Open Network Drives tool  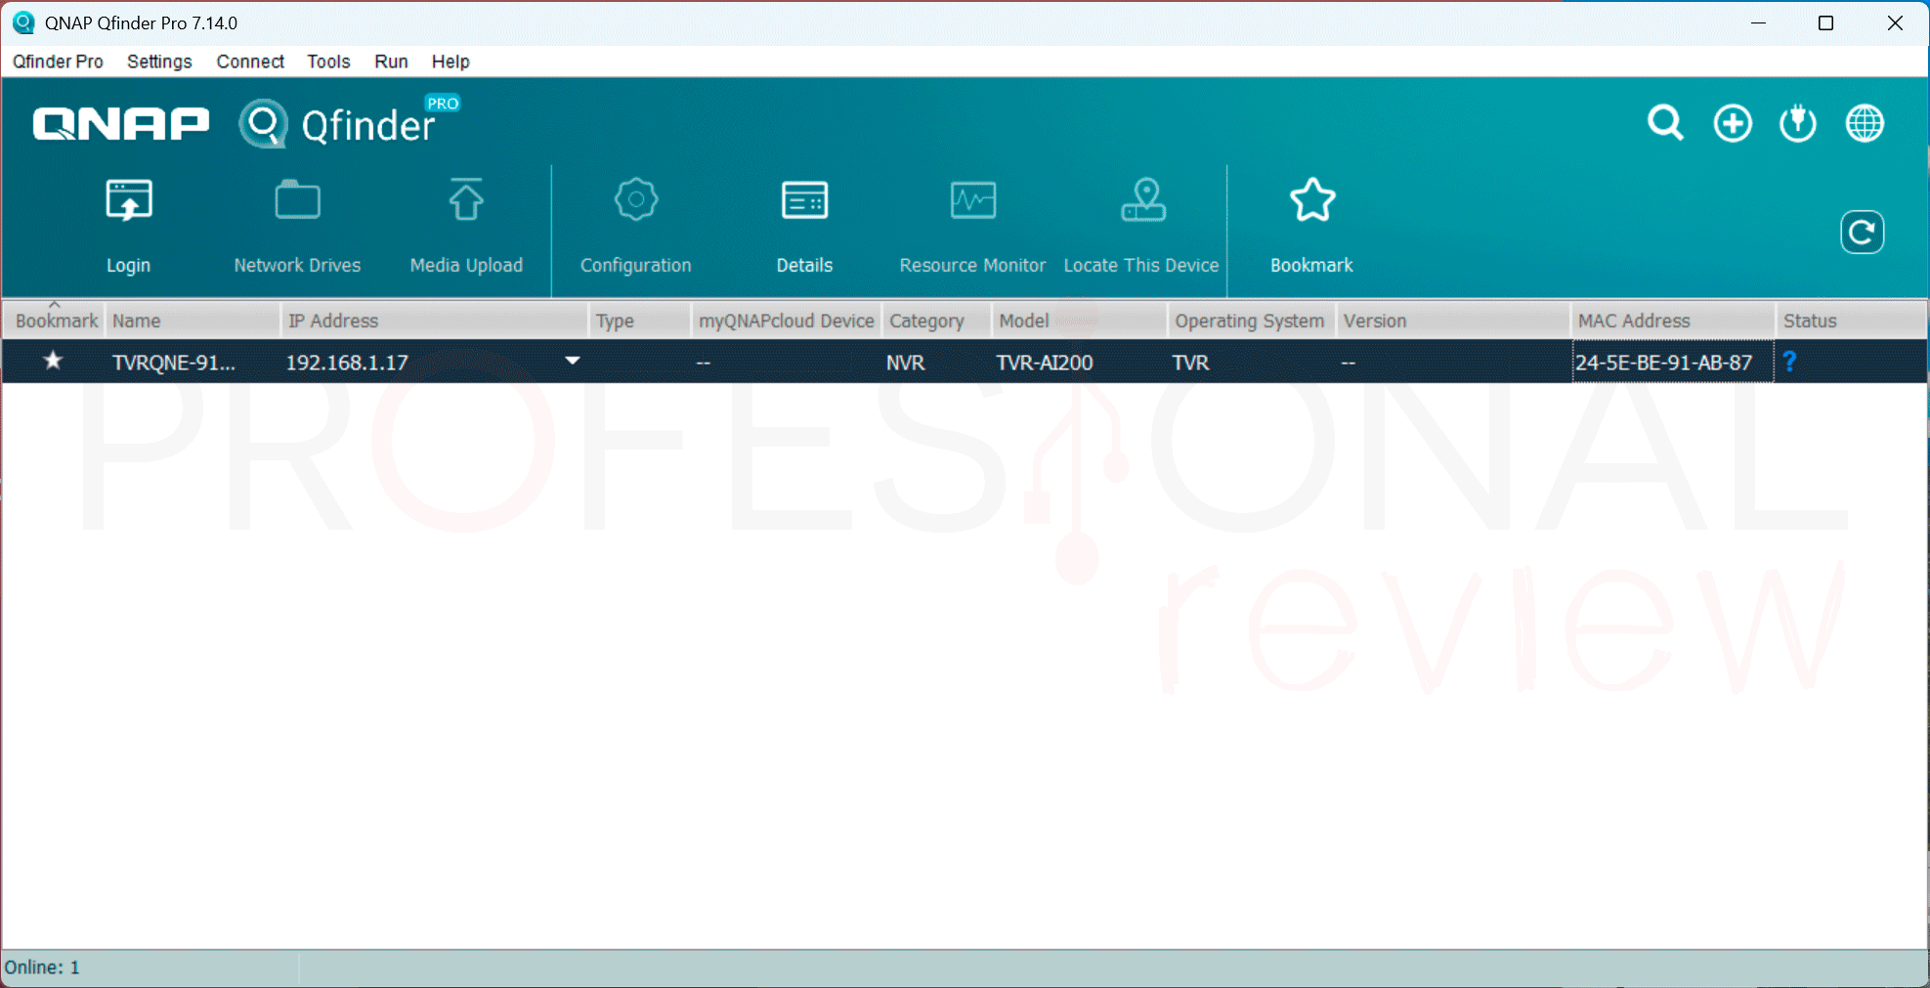click(297, 226)
